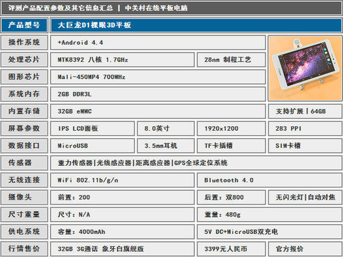Image resolution: width=343 pixels, height=257 pixels.
Task: Select the 尺寸重量 row label
Action: tap(24, 215)
